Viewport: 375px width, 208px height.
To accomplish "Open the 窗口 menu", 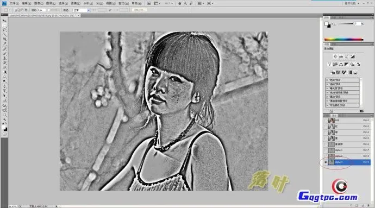I will pos(124,3).
